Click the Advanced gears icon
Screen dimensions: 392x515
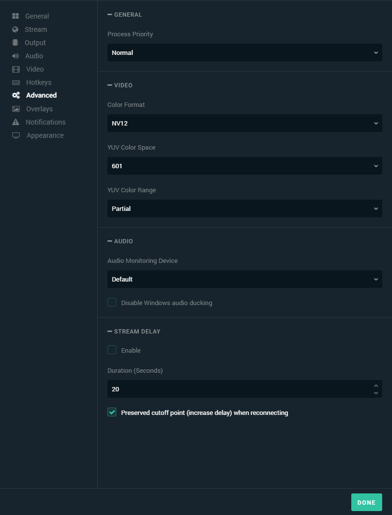pyautogui.click(x=16, y=95)
